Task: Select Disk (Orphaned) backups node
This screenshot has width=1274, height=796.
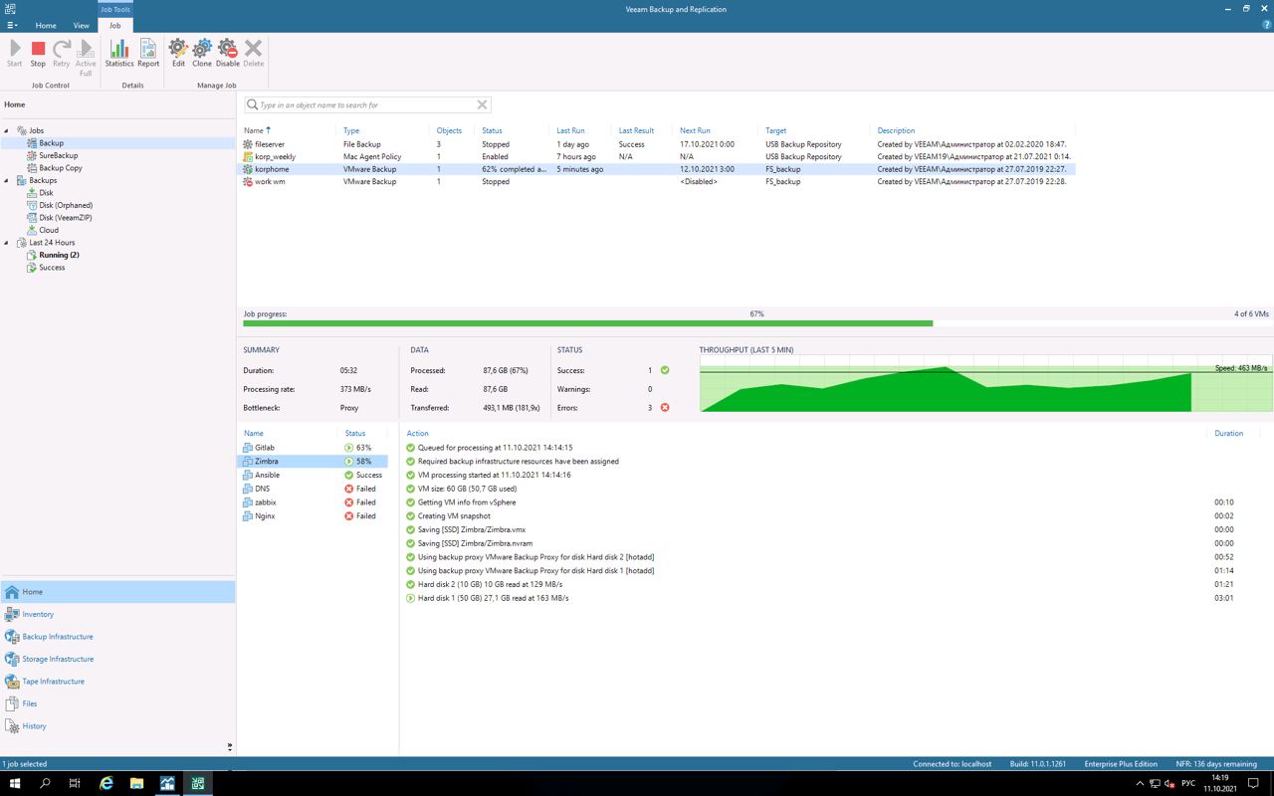Action: point(65,205)
